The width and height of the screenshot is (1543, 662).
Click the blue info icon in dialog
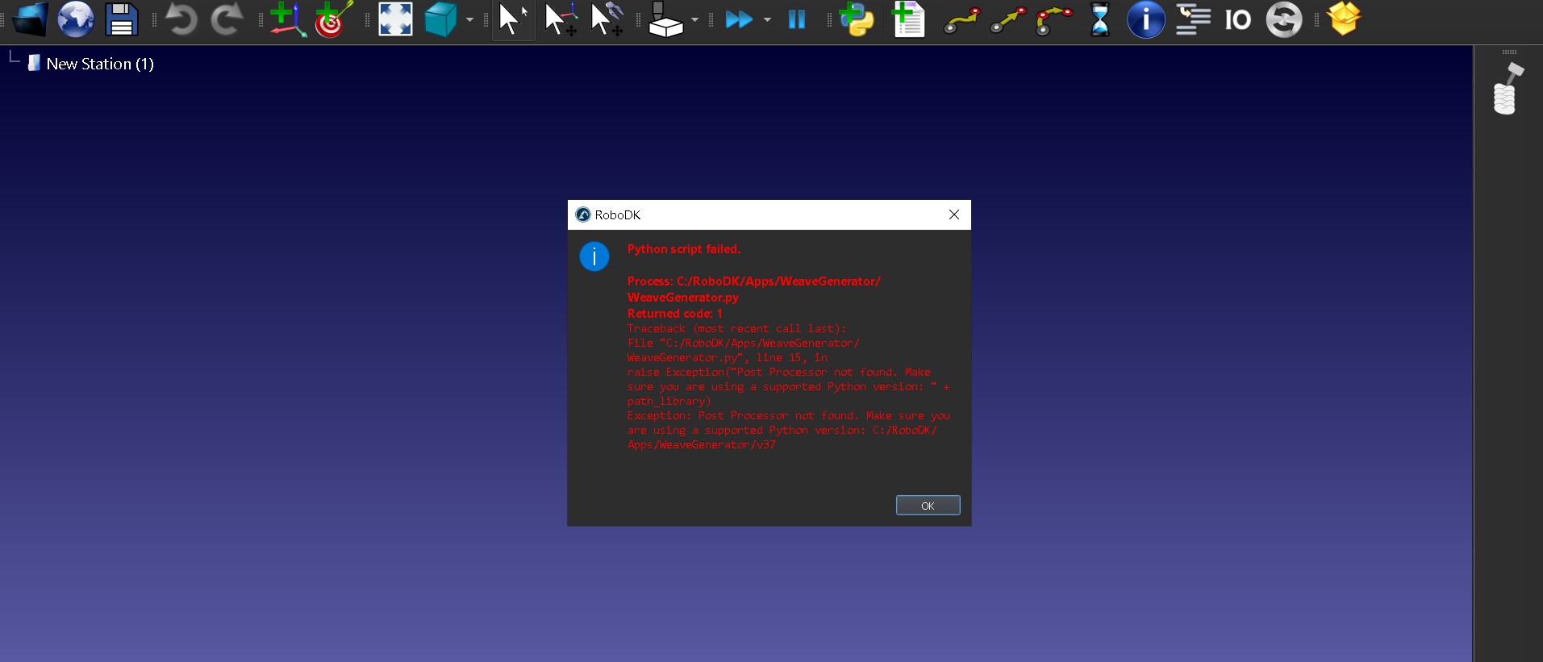[594, 256]
